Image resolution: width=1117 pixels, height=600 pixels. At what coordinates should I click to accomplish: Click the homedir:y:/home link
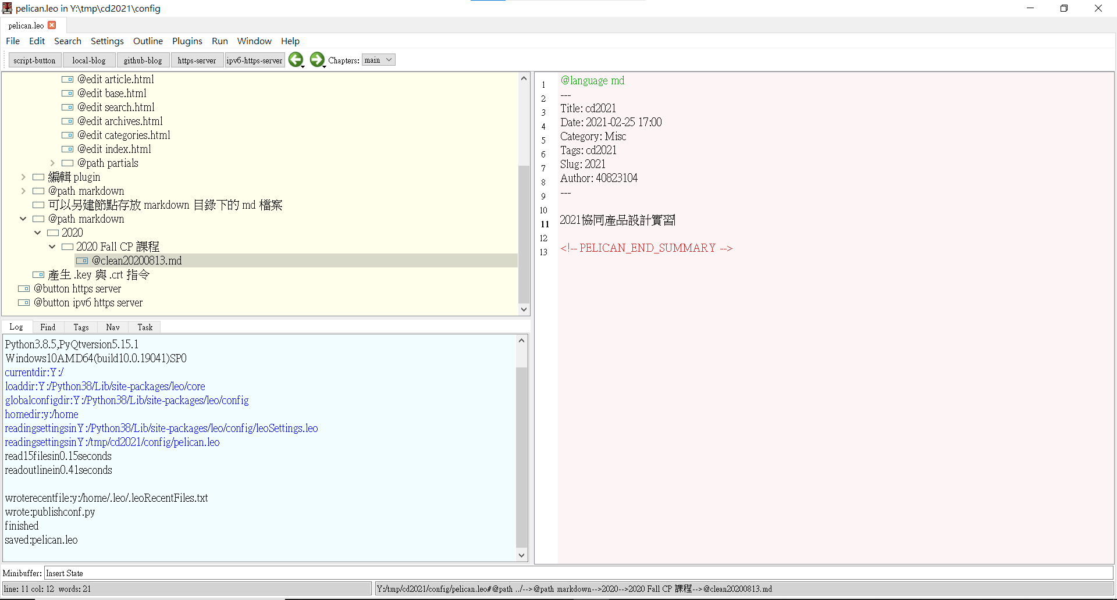tap(41, 414)
